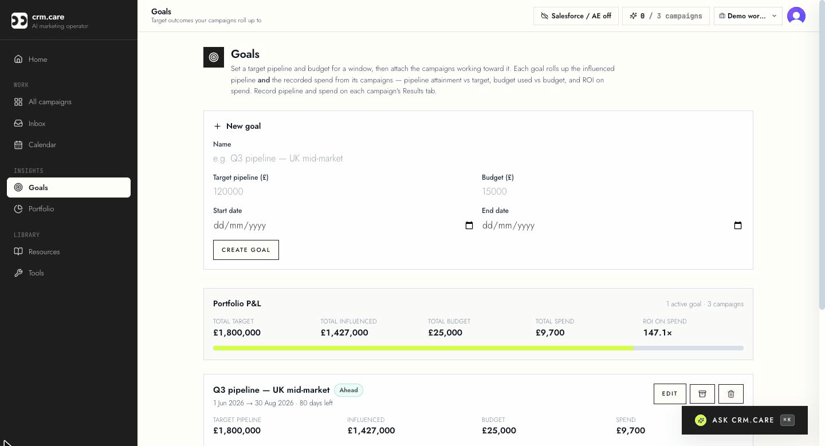
Task: Click the Calendar icon in the sidebar
Action: [18, 145]
